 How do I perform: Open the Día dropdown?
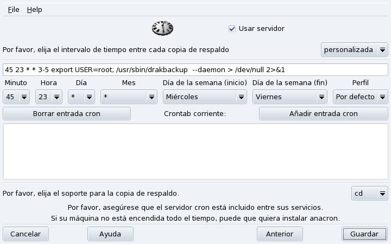(x=81, y=97)
